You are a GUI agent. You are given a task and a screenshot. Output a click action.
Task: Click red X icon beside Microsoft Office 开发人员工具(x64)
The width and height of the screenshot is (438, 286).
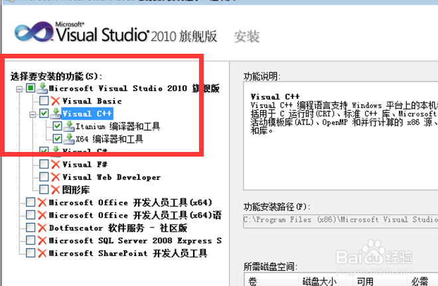pyautogui.click(x=42, y=202)
